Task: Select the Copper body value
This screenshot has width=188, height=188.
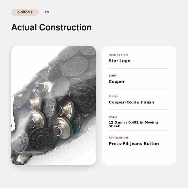Action: point(117,82)
